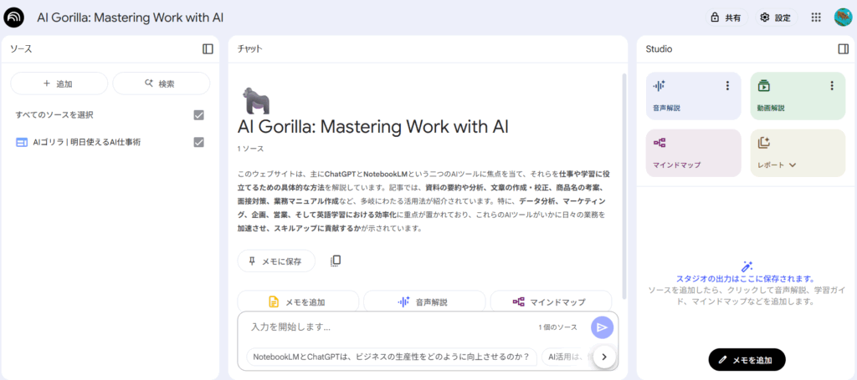Image resolution: width=857 pixels, height=380 pixels.
Task: Uncheck the AIゴリラ source checkbox
Action: (x=199, y=142)
